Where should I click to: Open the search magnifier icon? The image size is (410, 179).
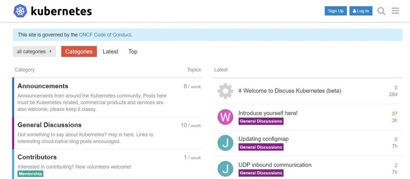tap(381, 11)
